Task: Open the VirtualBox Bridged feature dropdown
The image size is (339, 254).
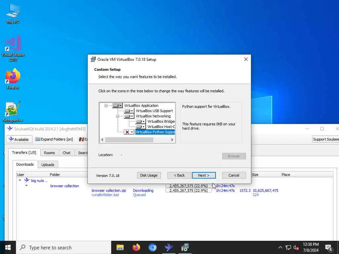Action: click(x=141, y=121)
